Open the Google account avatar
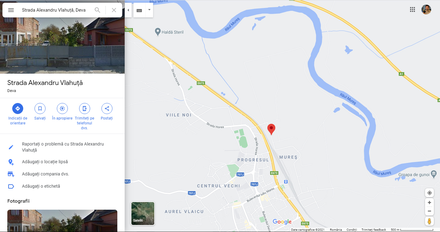Viewport: 440px width, 232px height. (x=426, y=9)
